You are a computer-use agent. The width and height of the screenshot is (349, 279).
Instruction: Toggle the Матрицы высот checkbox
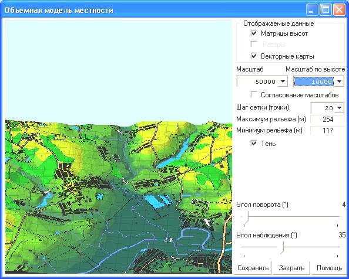click(254, 33)
